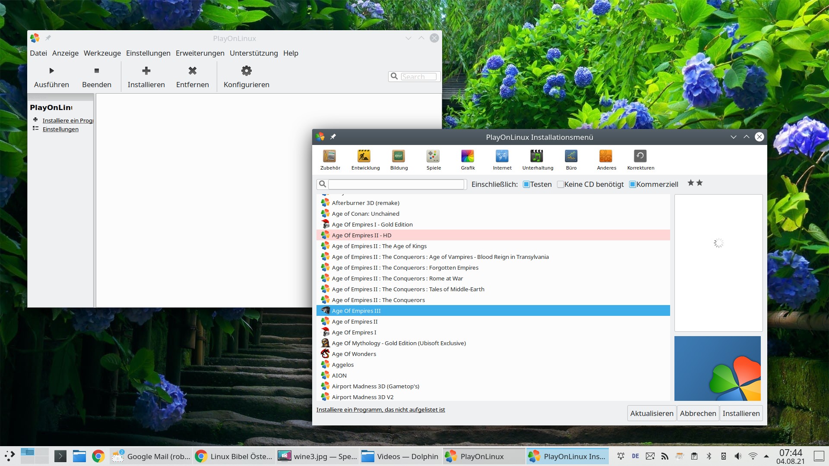Disable the Kommerziell filter

pos(633,184)
